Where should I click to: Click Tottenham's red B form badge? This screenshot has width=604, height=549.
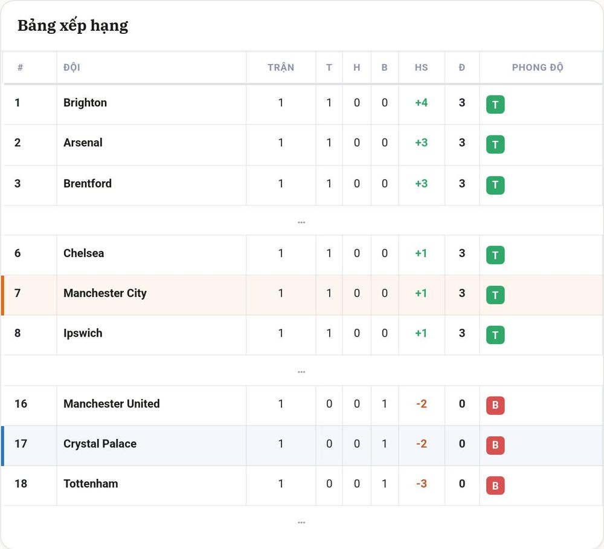495,486
